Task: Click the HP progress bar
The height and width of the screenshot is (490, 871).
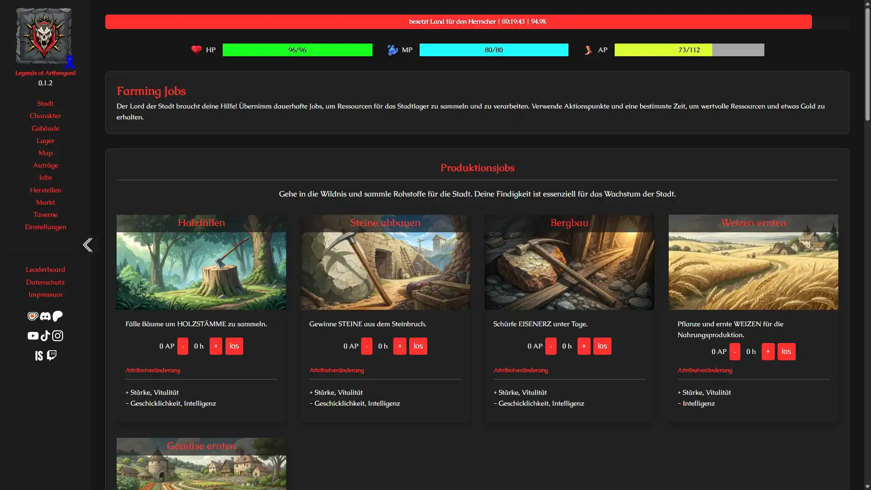Action: pyautogui.click(x=298, y=50)
